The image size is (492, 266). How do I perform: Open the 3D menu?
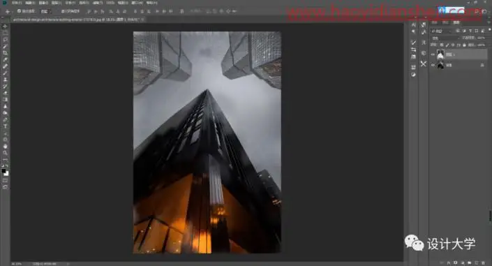pyautogui.click(x=110, y=3)
